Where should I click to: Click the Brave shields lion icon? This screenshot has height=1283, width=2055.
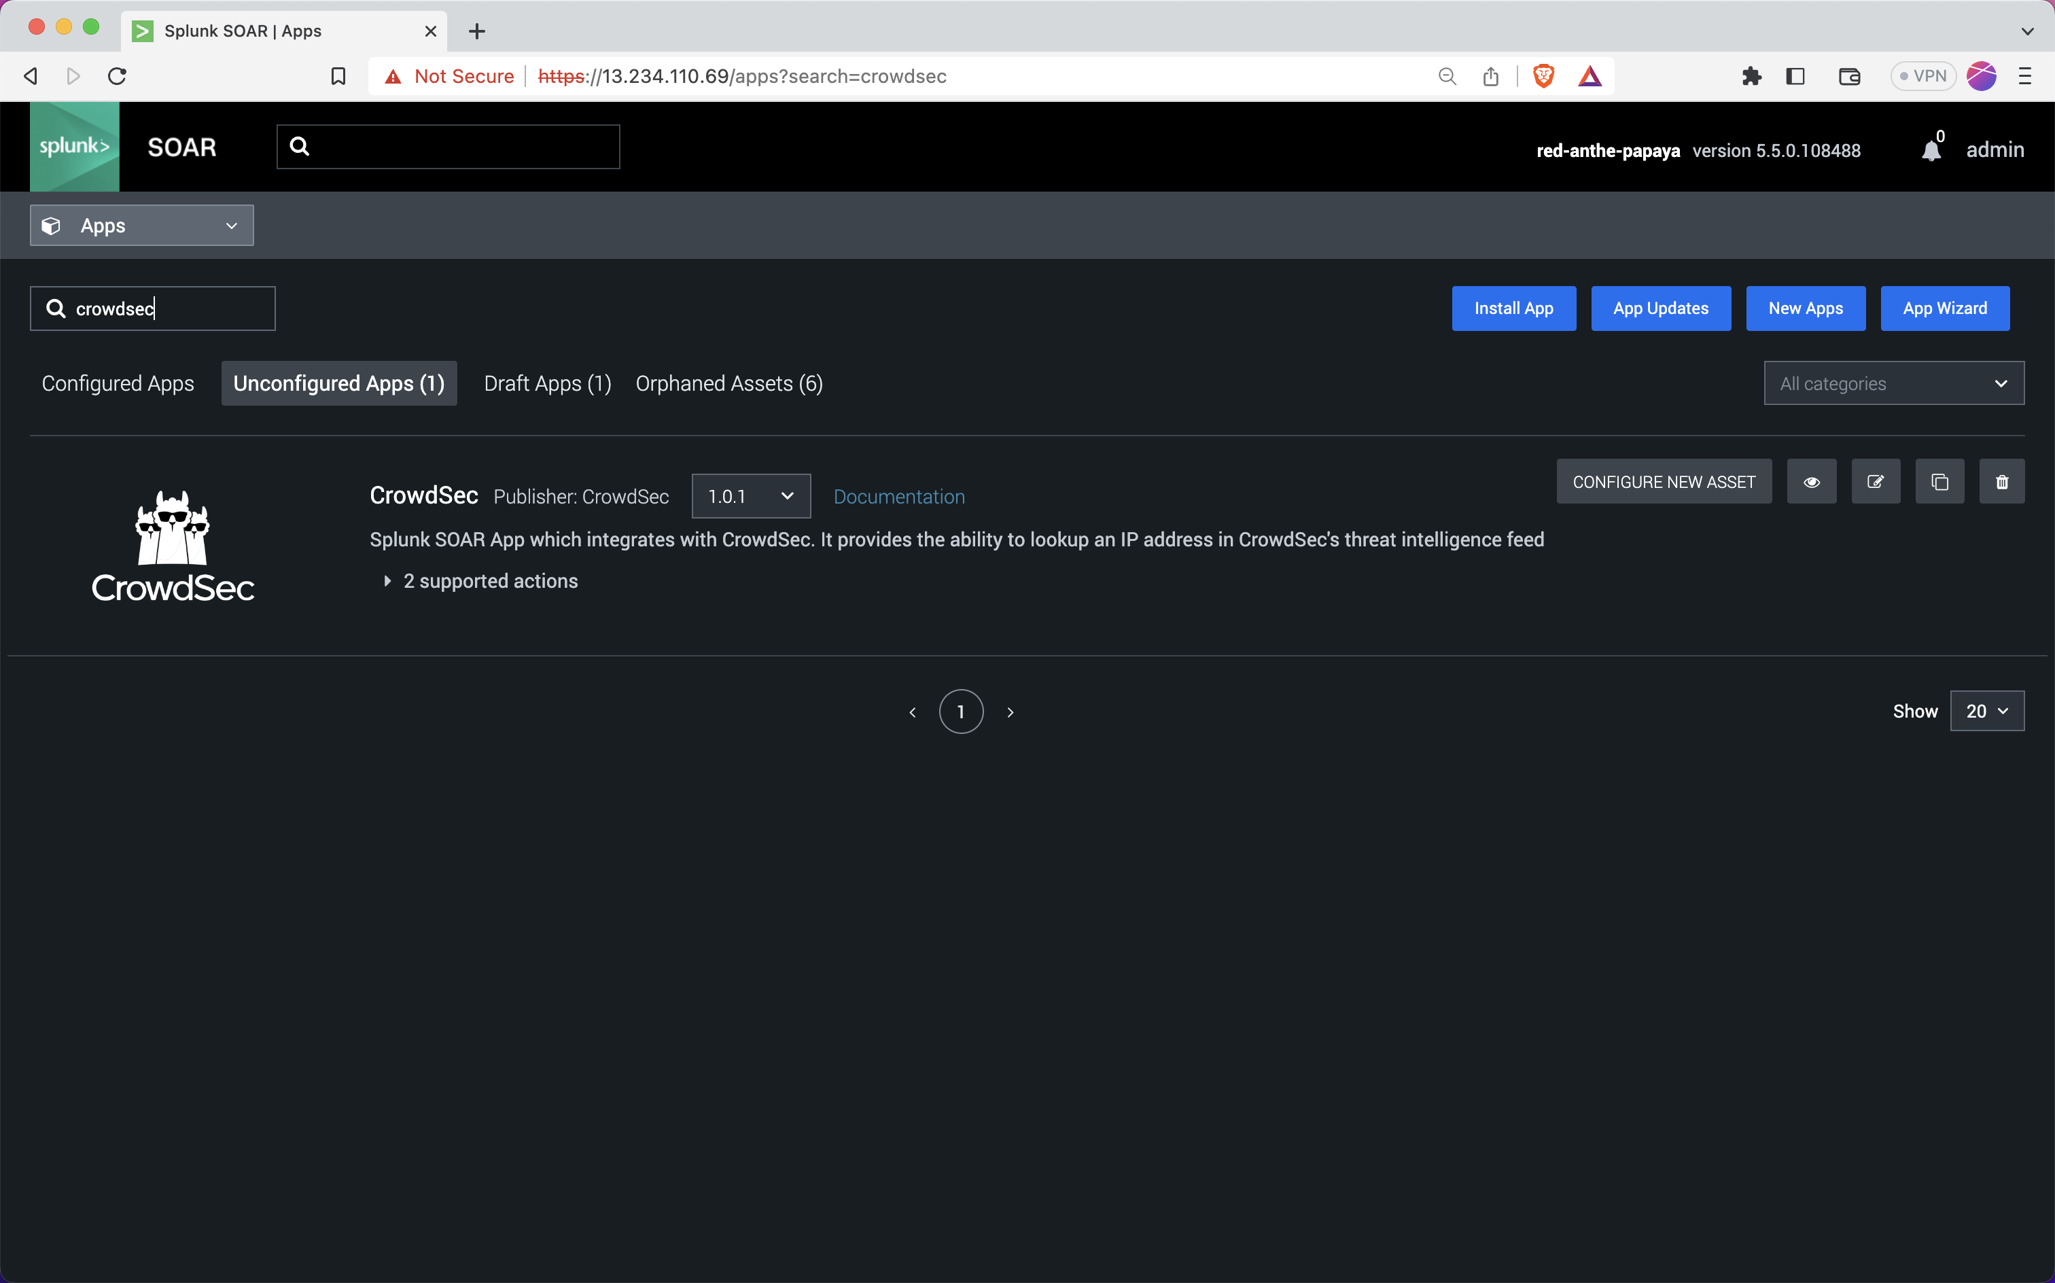click(1543, 76)
